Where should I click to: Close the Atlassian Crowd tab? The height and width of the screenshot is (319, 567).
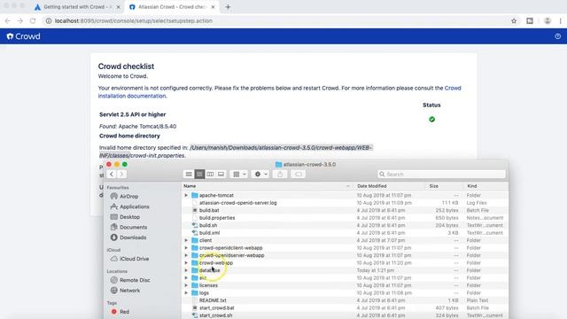coord(213,7)
